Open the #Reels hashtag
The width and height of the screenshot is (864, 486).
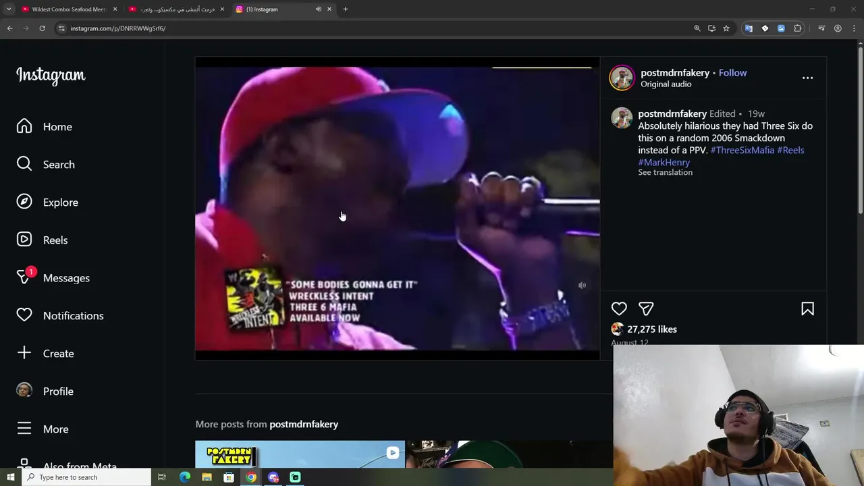coord(790,150)
